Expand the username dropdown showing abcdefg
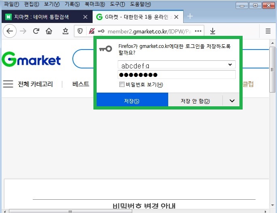Image resolution: width=277 pixels, height=213 pixels. click(x=230, y=64)
